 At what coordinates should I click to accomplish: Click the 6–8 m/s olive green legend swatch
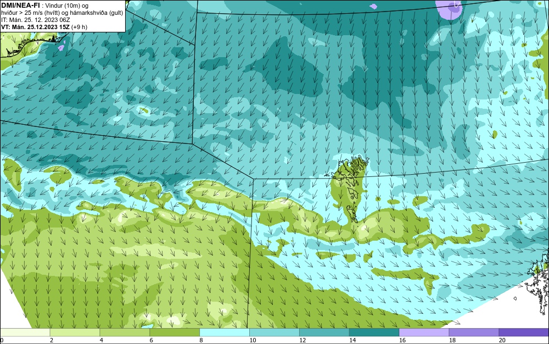click(x=175, y=332)
